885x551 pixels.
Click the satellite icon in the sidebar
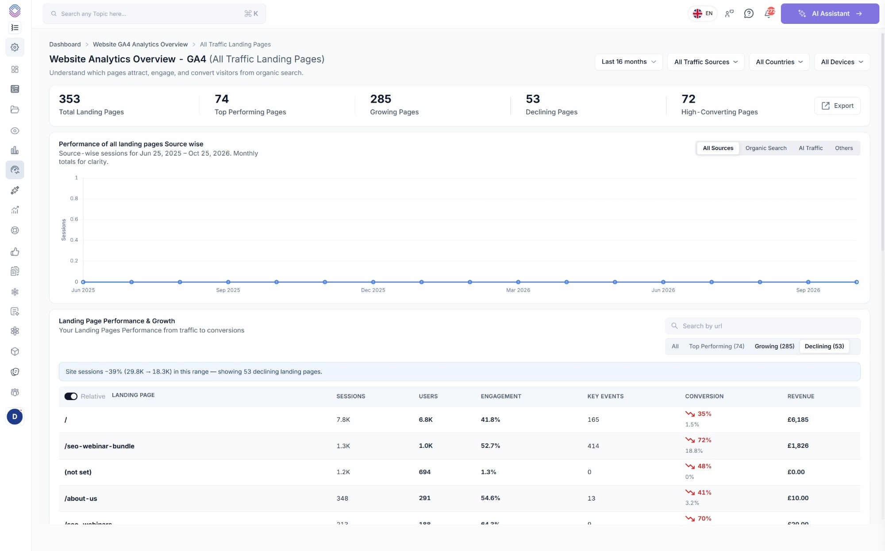(x=15, y=190)
